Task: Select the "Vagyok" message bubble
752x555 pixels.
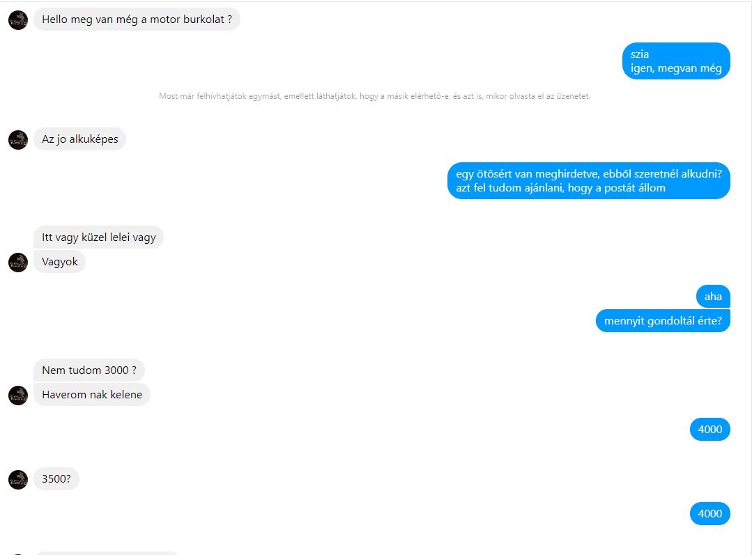Action: (x=59, y=262)
